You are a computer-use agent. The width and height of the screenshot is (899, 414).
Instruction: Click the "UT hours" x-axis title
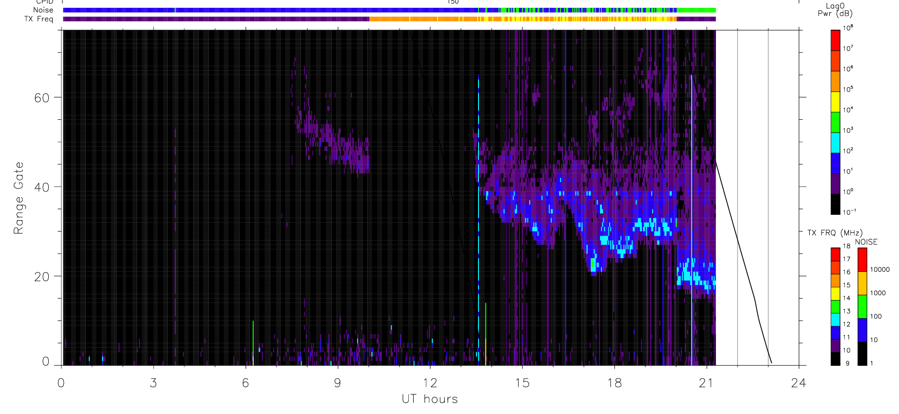coord(430,399)
